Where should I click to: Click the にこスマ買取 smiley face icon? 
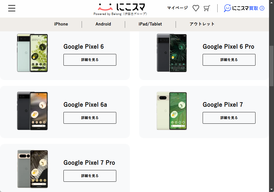click(228, 9)
